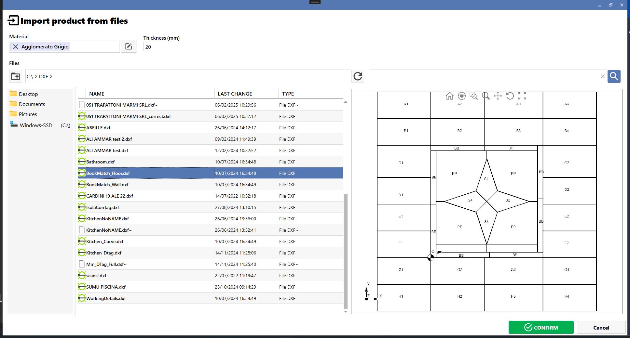Select the file Kitchen_Curve.dxf

click(210, 241)
